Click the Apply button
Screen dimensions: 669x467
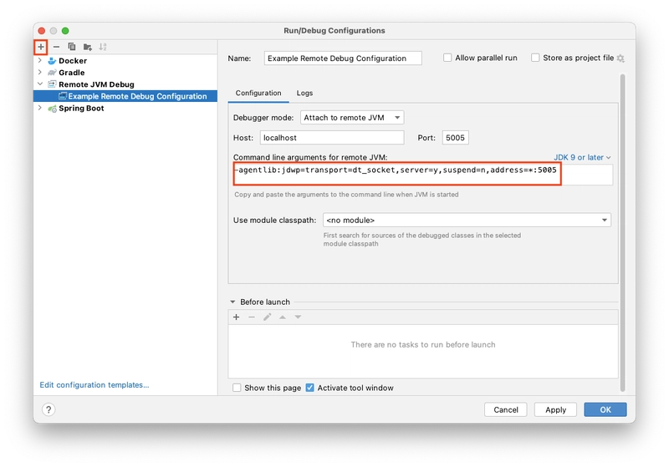[x=555, y=409]
